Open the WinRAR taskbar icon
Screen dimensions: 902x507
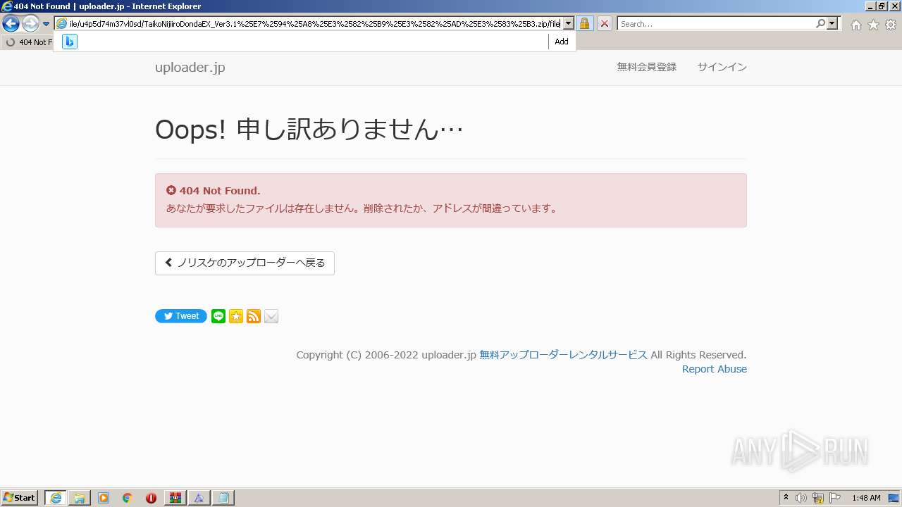tap(175, 498)
